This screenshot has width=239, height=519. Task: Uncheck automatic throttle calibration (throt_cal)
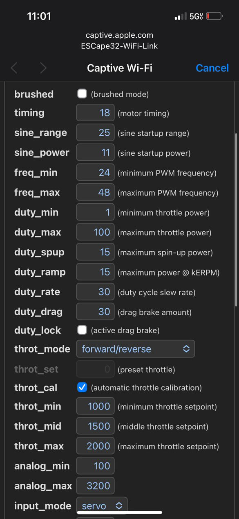point(82,387)
